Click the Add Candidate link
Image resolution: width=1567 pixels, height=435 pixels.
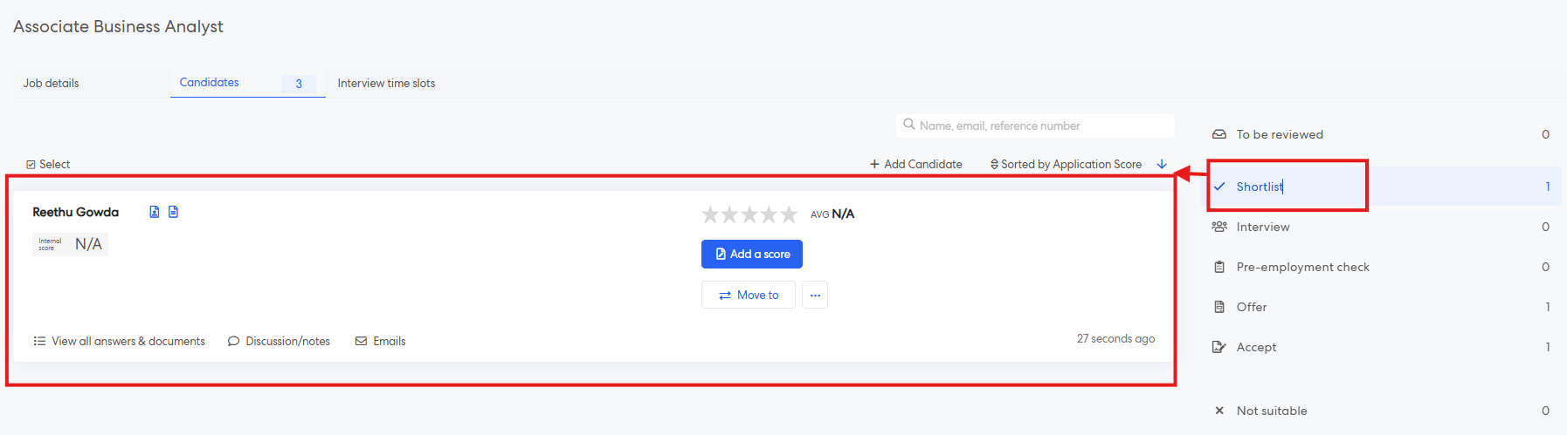pyautogui.click(x=916, y=164)
